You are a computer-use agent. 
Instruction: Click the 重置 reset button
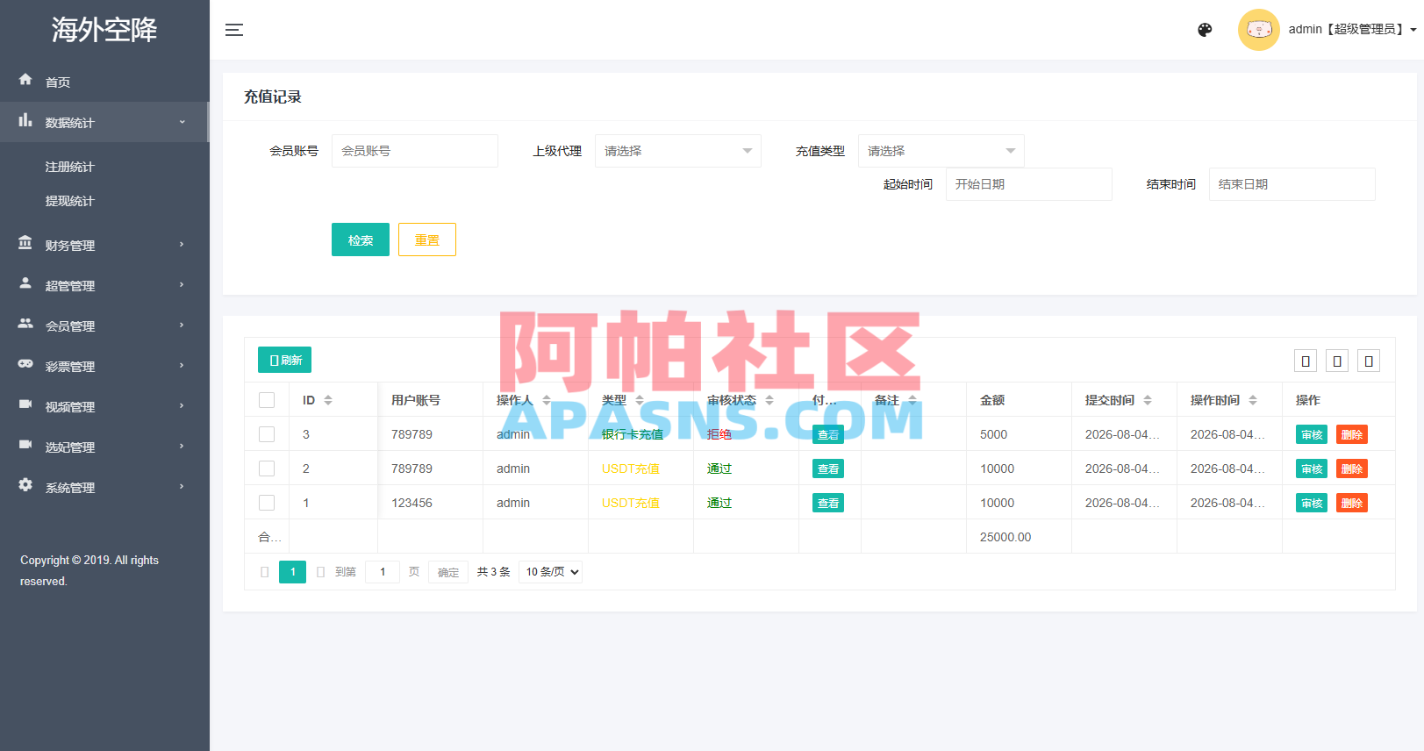coord(427,240)
